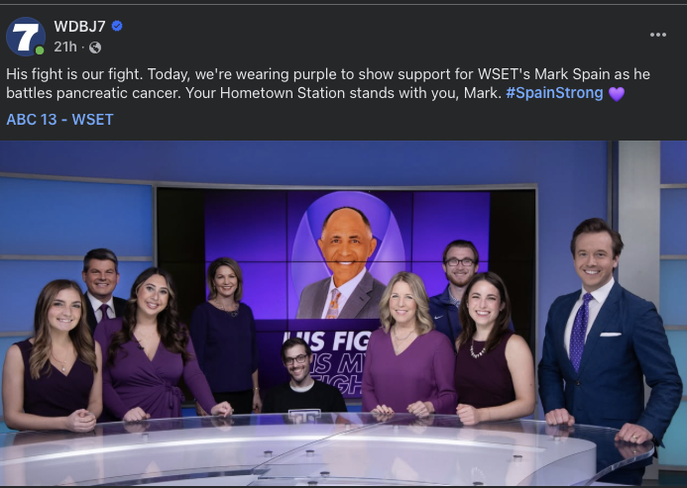Click the white pocket square on blue suit

point(611,335)
